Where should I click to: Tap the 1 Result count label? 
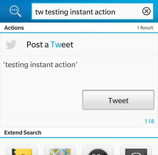tap(145, 28)
